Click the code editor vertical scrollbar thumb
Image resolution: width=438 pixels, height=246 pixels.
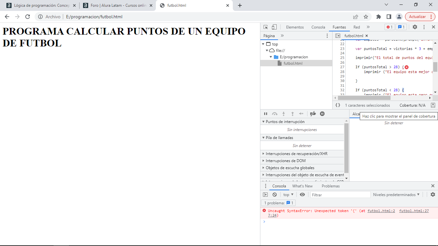tap(435, 67)
